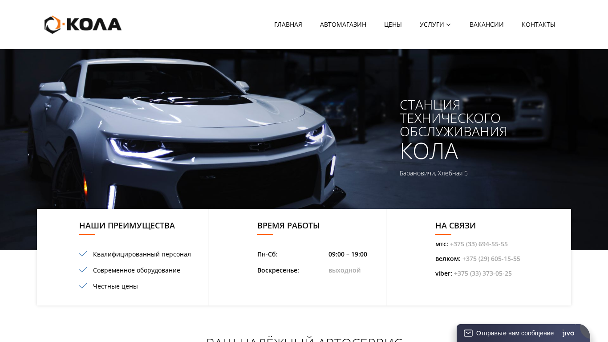
Task: Navigate to Контакты
Action: click(539, 24)
